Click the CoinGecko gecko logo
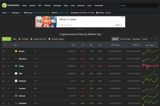 pos(4,6)
